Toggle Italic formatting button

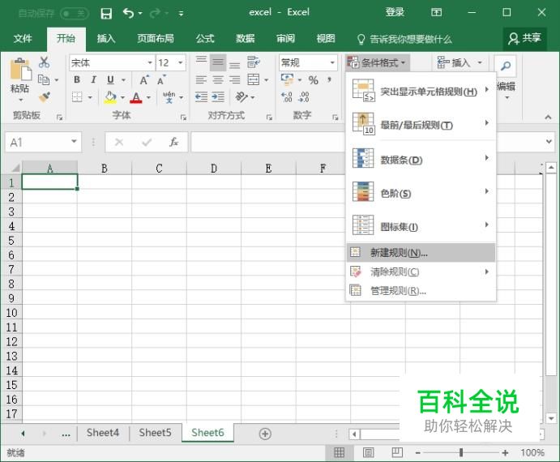click(93, 79)
